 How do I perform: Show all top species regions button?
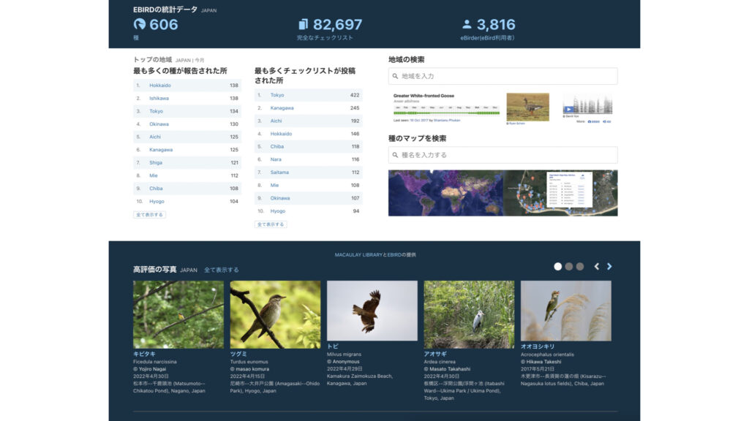149,215
